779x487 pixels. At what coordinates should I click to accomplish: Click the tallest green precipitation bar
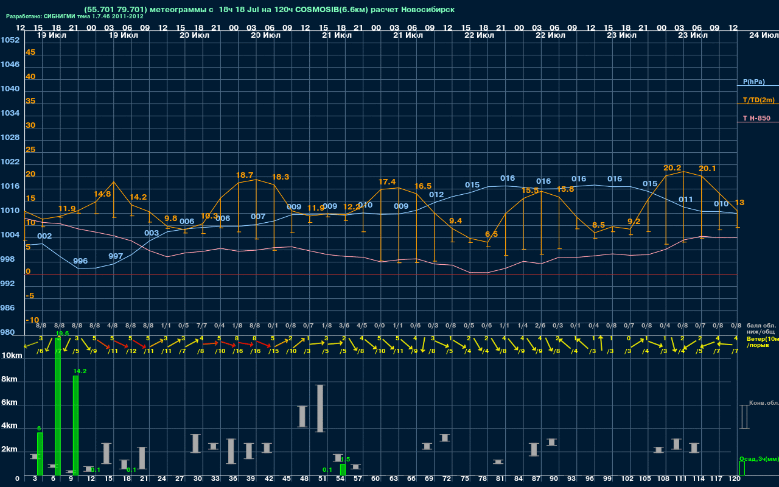tap(58, 406)
